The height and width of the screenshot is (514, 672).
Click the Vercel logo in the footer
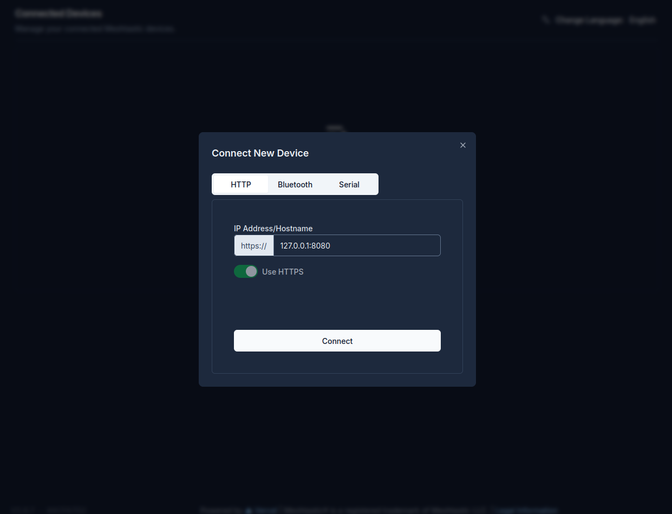click(249, 510)
